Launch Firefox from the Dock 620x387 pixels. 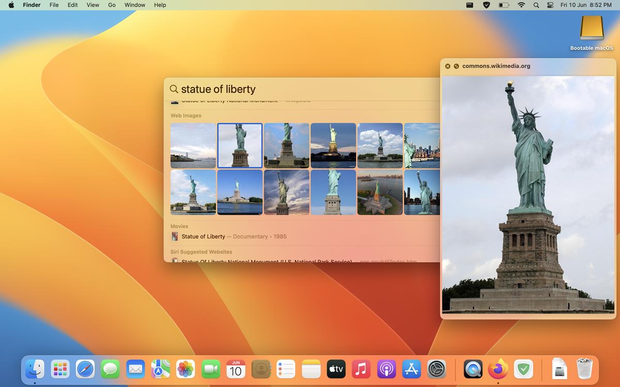(x=498, y=369)
